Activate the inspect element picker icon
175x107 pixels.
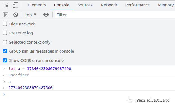[6, 5]
